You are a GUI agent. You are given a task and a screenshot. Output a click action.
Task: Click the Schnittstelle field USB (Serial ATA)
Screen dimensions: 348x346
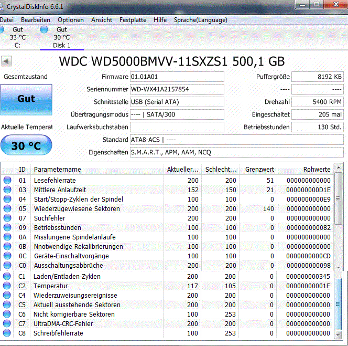pos(177,102)
